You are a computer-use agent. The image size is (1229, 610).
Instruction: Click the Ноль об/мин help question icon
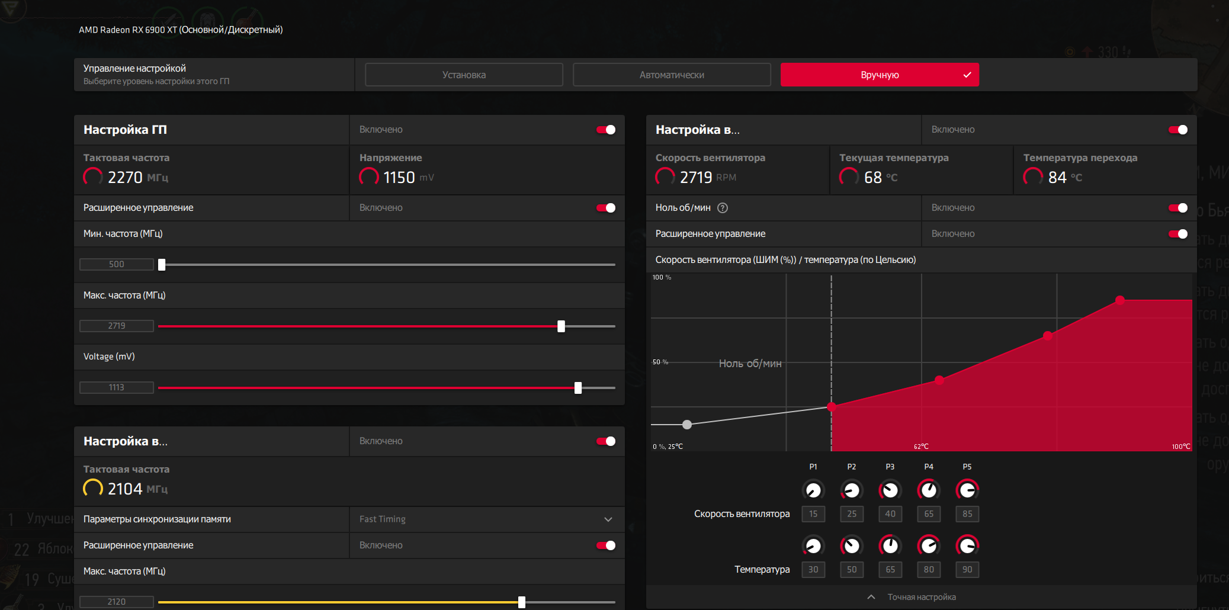722,208
